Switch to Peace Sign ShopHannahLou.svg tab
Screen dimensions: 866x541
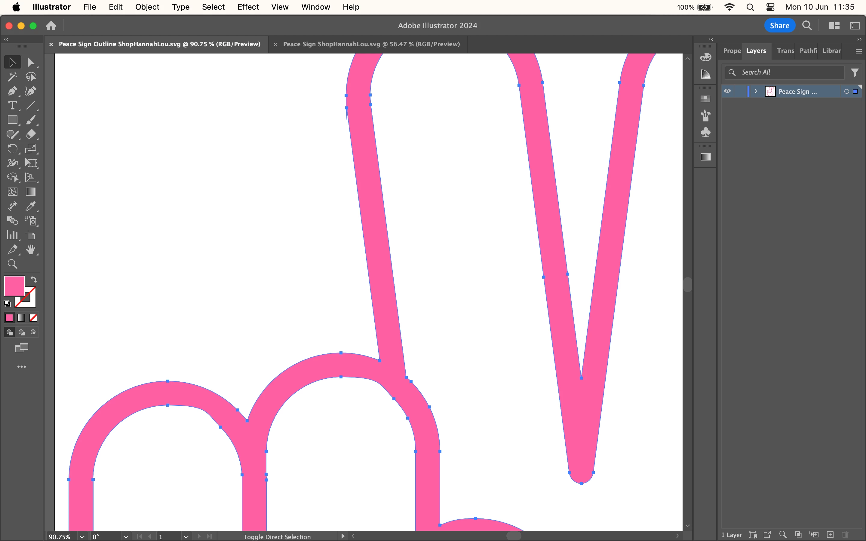coord(371,44)
